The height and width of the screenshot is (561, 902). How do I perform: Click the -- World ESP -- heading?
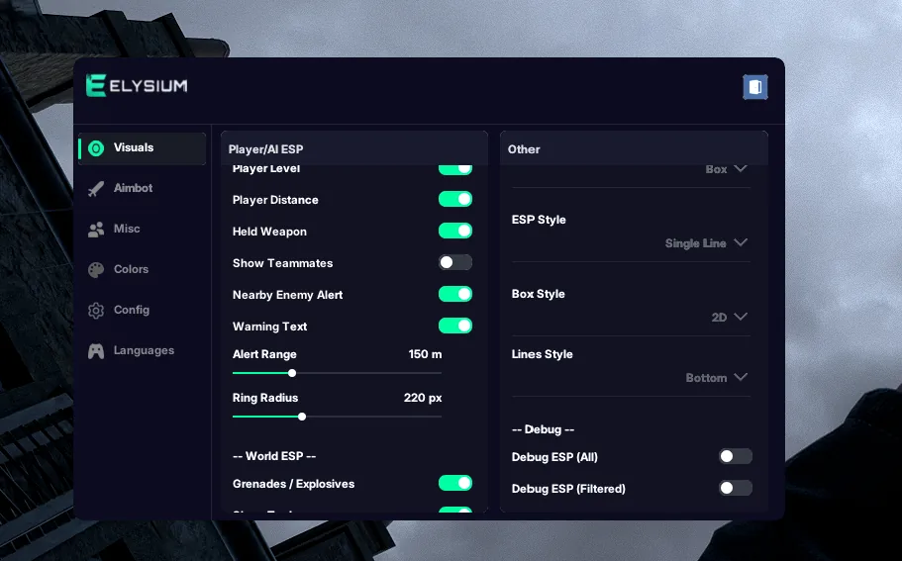click(x=274, y=456)
